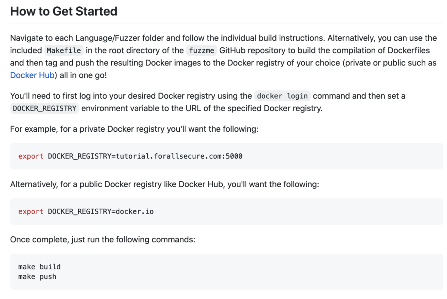Click the "make build" command line
The width and height of the screenshot is (447, 299).
click(x=39, y=267)
